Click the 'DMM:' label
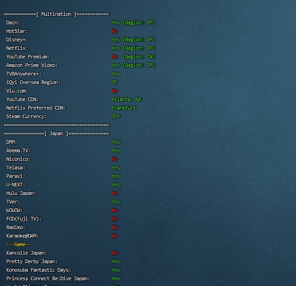The width and height of the screenshot is (296, 286). point(12,142)
